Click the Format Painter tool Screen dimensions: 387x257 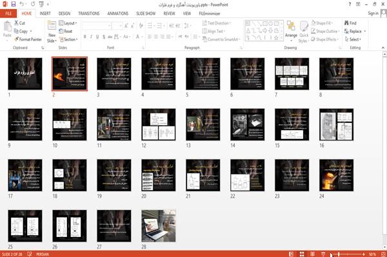point(28,39)
